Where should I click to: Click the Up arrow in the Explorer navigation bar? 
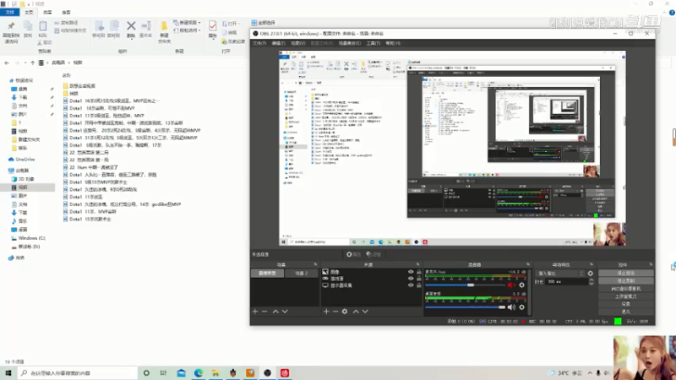point(32,62)
